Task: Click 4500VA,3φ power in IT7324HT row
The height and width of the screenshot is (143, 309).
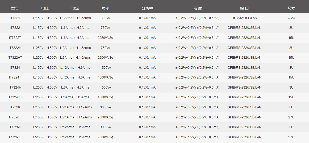Action: point(105,97)
